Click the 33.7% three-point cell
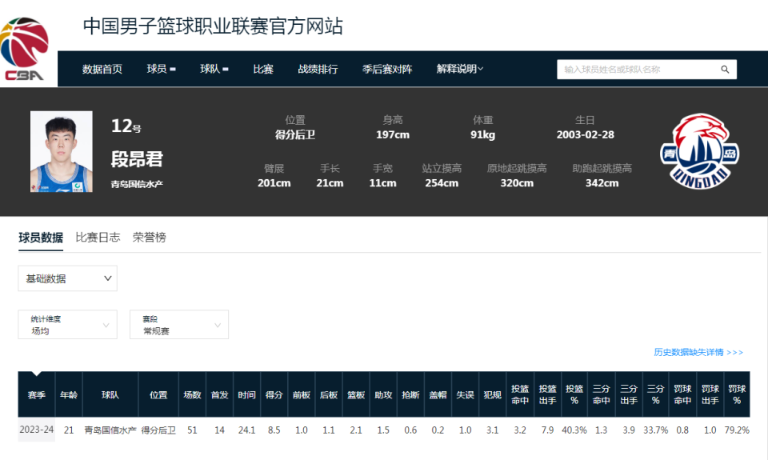 pyautogui.click(x=655, y=430)
